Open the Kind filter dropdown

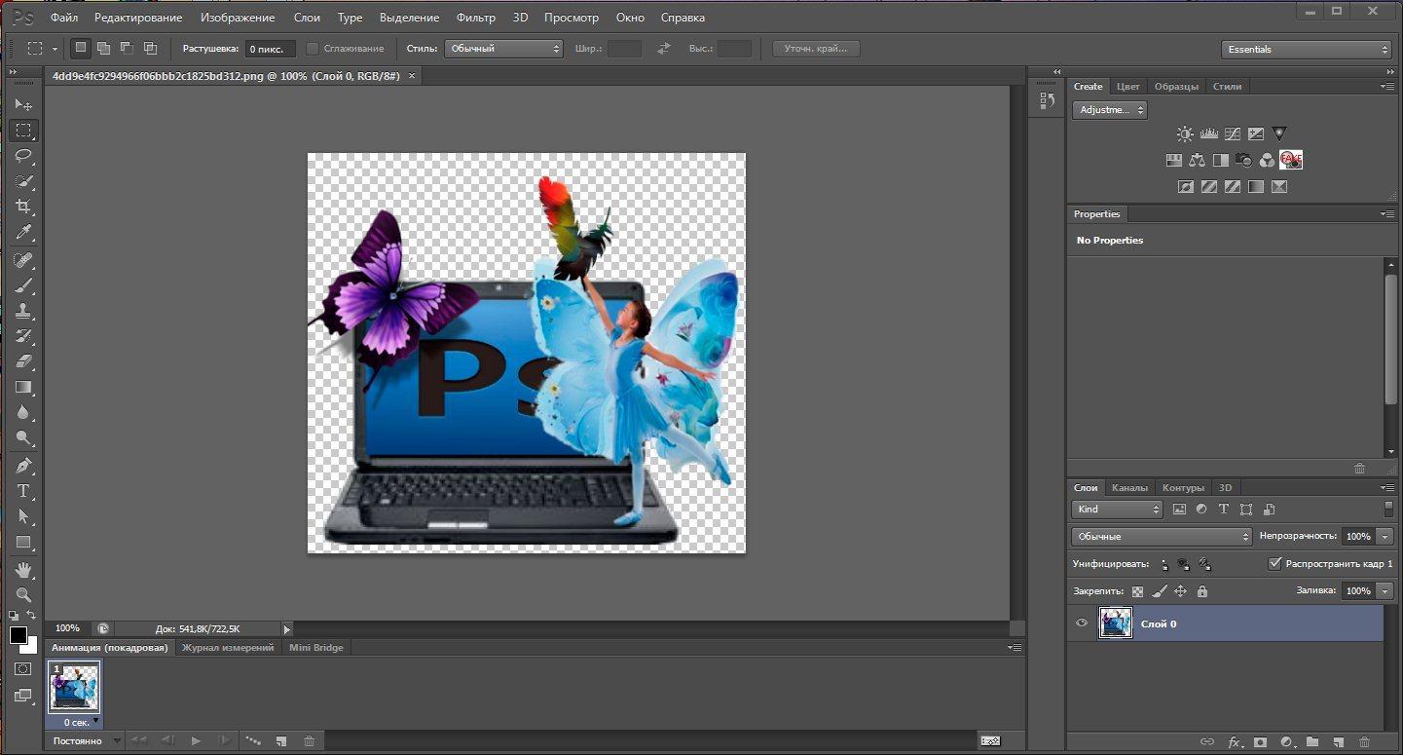[x=1118, y=509]
